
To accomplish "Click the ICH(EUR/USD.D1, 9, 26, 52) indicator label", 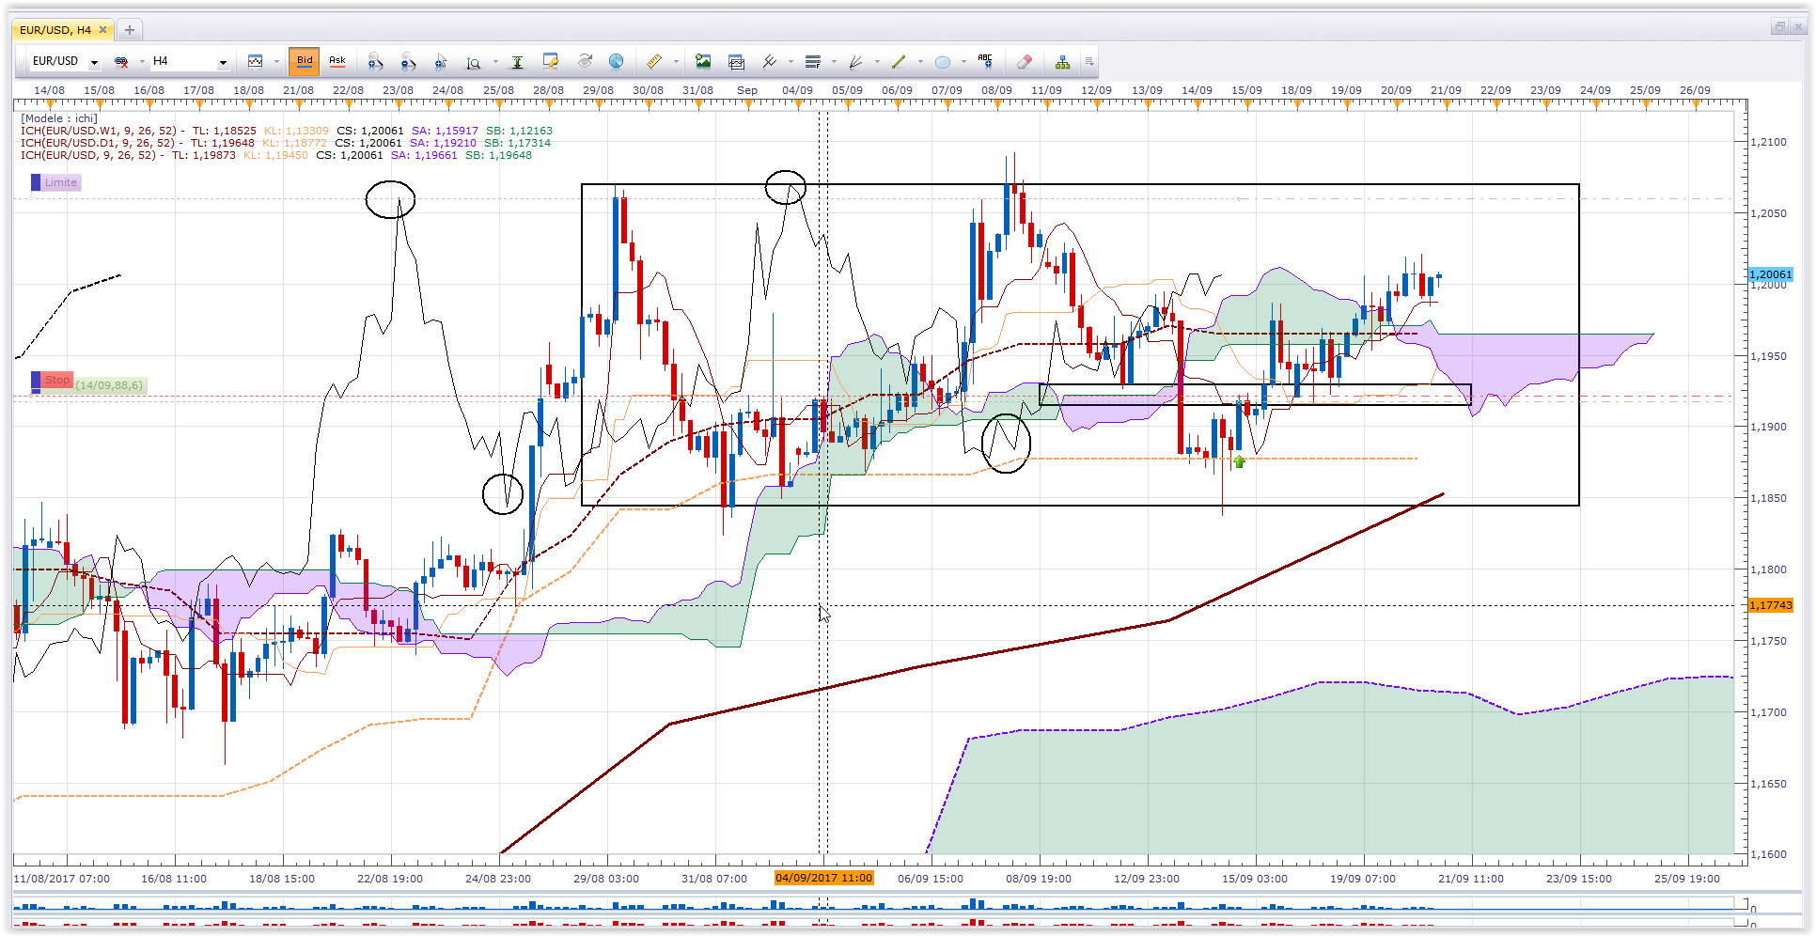I will 98,143.
